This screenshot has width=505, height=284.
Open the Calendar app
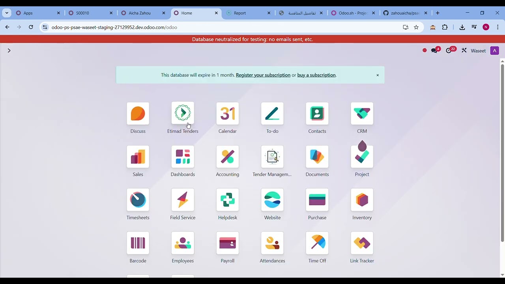[228, 114]
